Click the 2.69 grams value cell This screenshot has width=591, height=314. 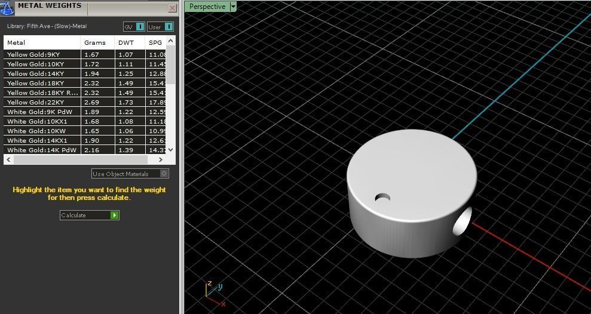(97, 102)
